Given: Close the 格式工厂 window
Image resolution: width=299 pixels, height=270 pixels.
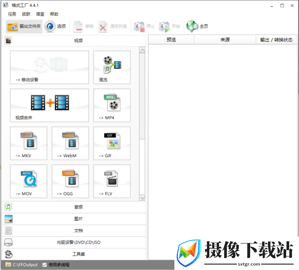Looking at the screenshot, I should point(292,5).
